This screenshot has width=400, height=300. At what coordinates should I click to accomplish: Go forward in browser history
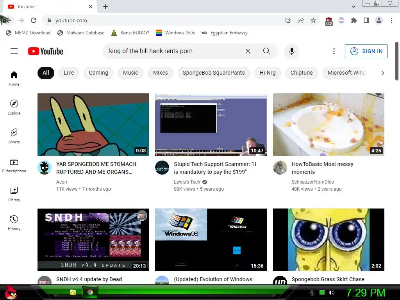[21, 20]
